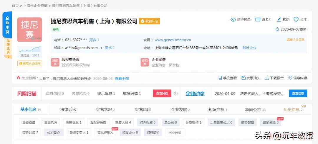Click the 发票抬头 invoice icon

click(x=243, y=78)
